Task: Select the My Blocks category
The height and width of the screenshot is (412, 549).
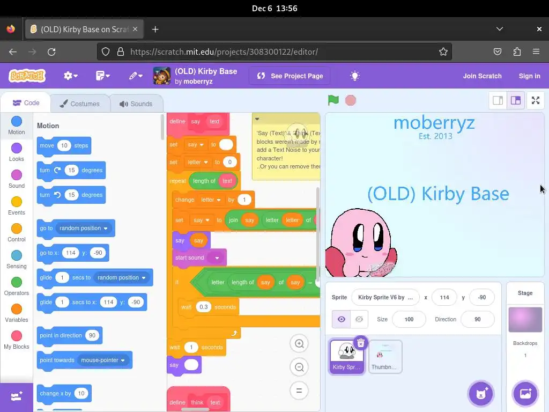Action: pyautogui.click(x=17, y=341)
